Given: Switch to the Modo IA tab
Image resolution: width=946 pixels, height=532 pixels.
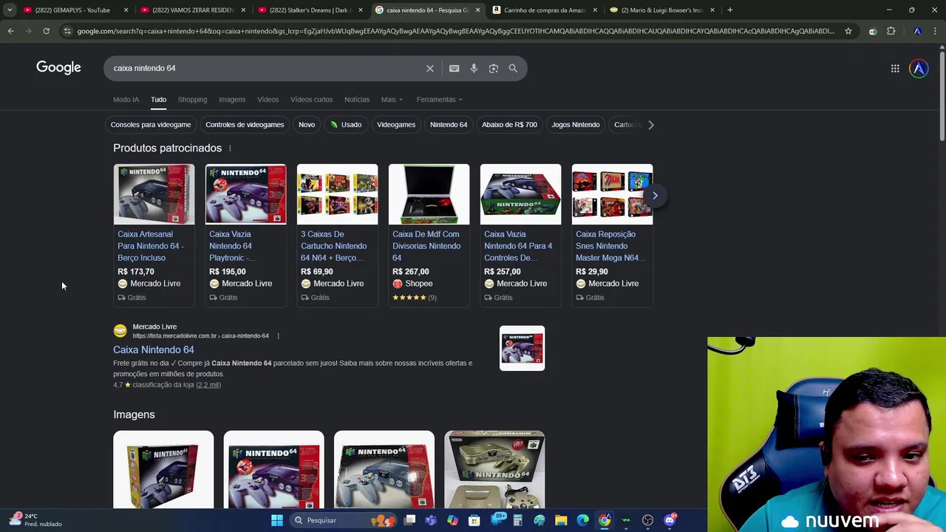Looking at the screenshot, I should (126, 100).
